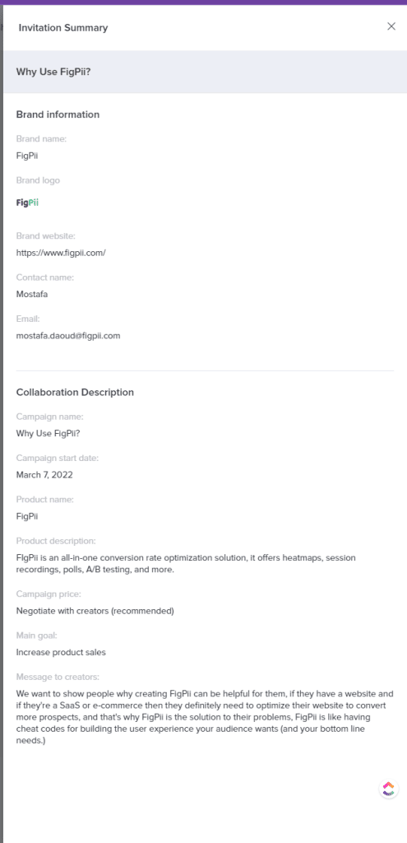Open the https://www.figpii.com/ brand website link
407x843 pixels.
click(x=61, y=252)
